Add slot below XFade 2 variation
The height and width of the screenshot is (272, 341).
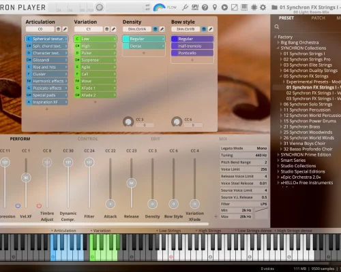coord(95,102)
